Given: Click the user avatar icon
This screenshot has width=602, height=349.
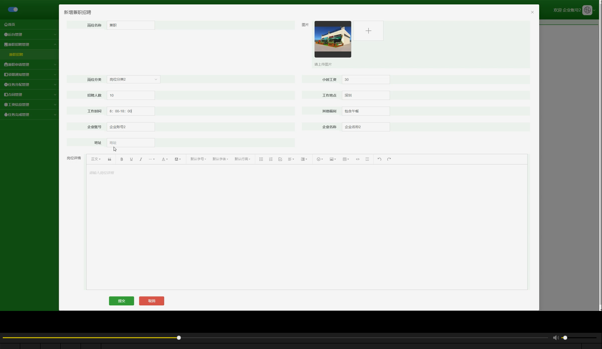Looking at the screenshot, I should point(587,10).
